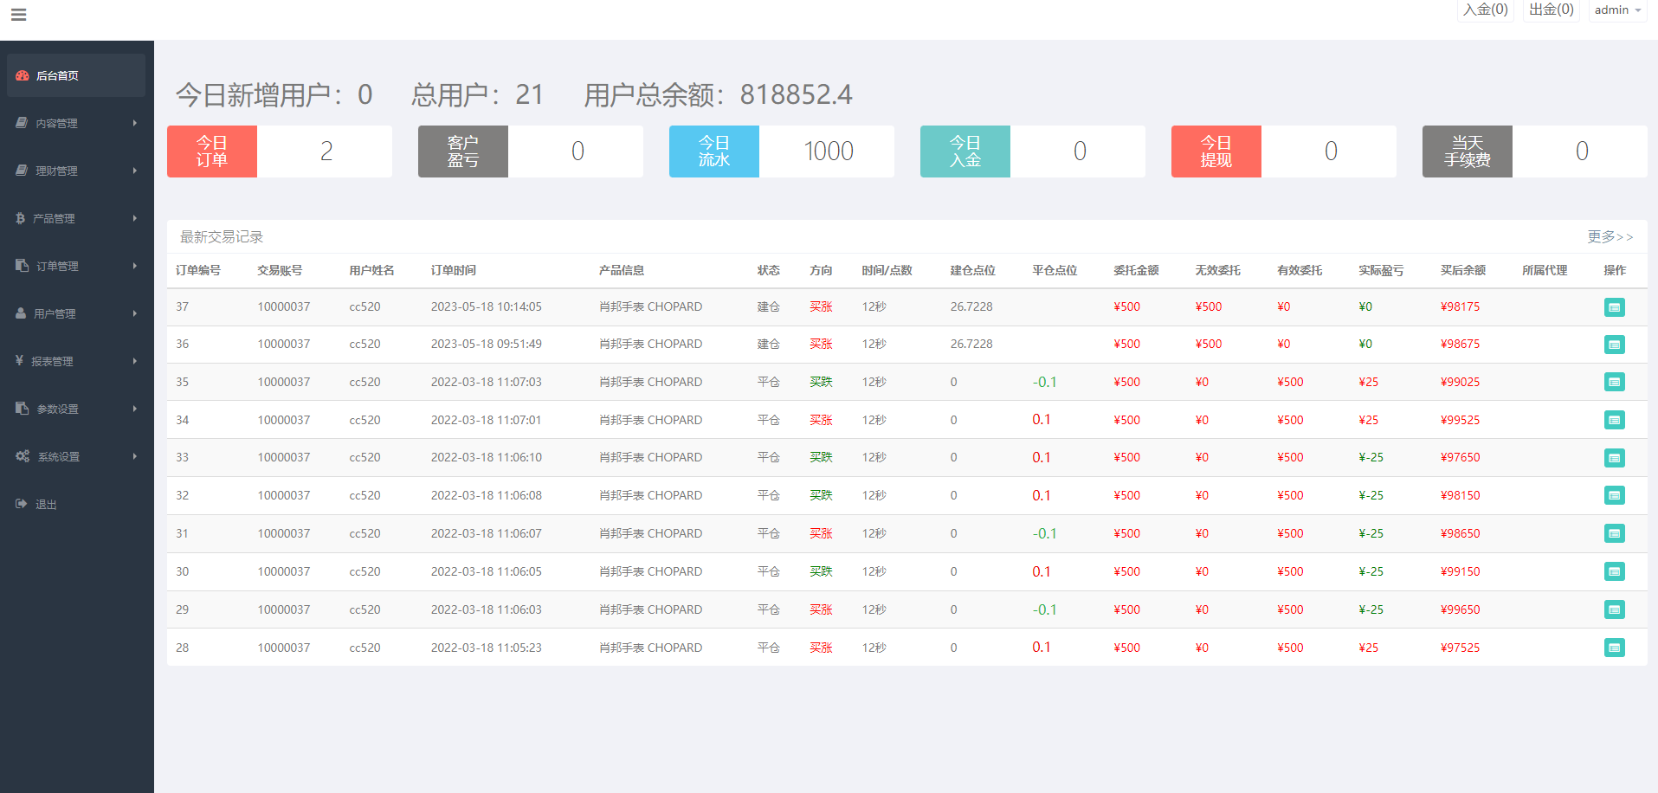The width and height of the screenshot is (1658, 793).
Task: Select the 系统设置 system settings gear icon
Action: point(23,456)
